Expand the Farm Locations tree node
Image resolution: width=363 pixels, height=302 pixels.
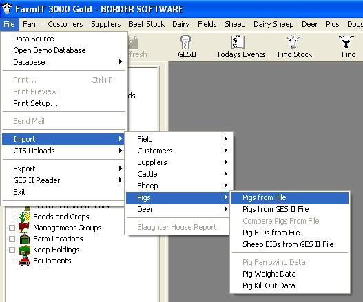[x=12, y=239]
